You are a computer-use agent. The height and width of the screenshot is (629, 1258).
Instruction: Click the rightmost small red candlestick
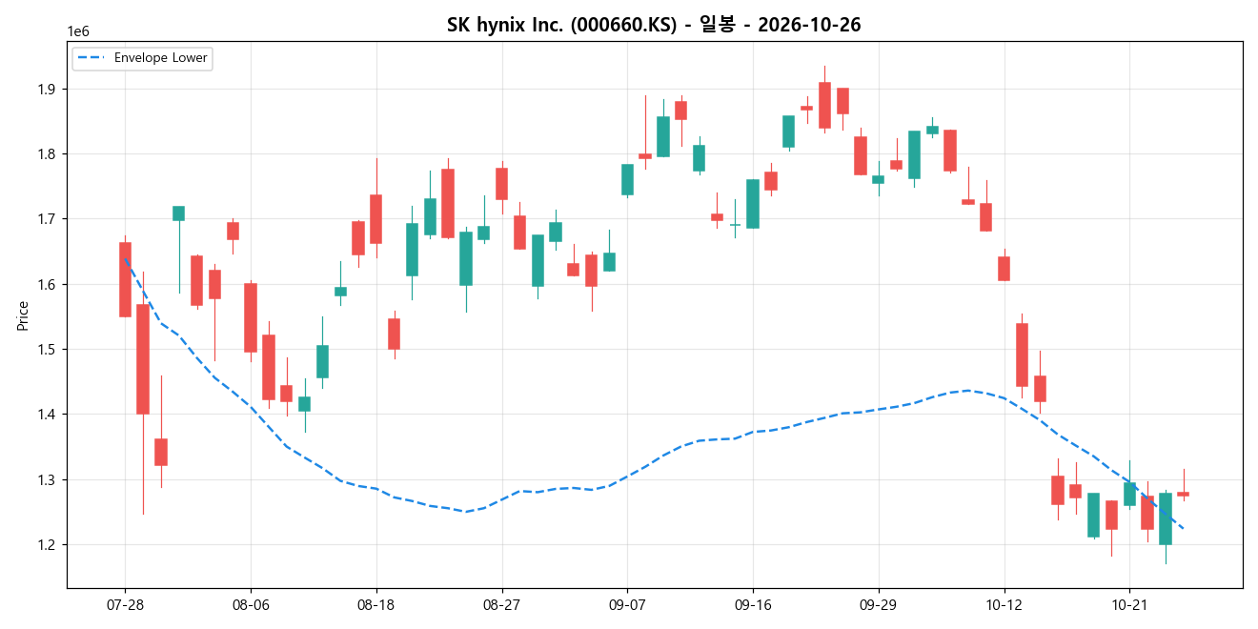click(x=1183, y=494)
